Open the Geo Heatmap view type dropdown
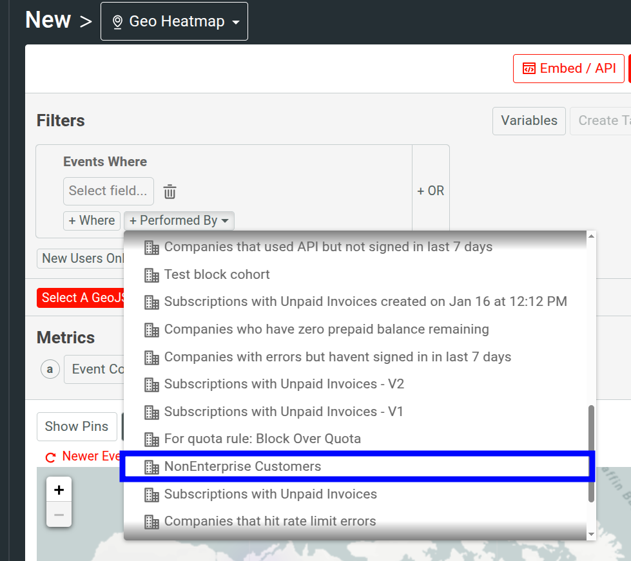This screenshot has height=561, width=631. [174, 21]
